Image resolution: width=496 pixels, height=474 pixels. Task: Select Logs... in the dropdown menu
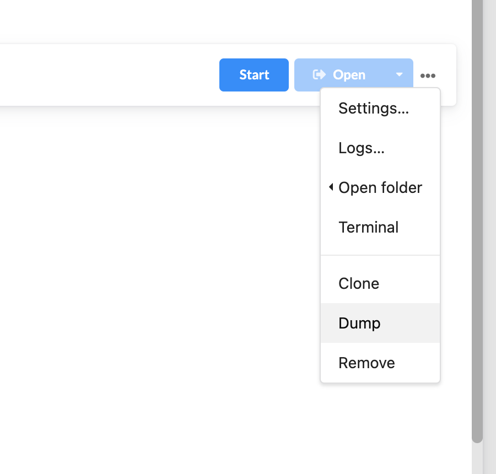[362, 148]
